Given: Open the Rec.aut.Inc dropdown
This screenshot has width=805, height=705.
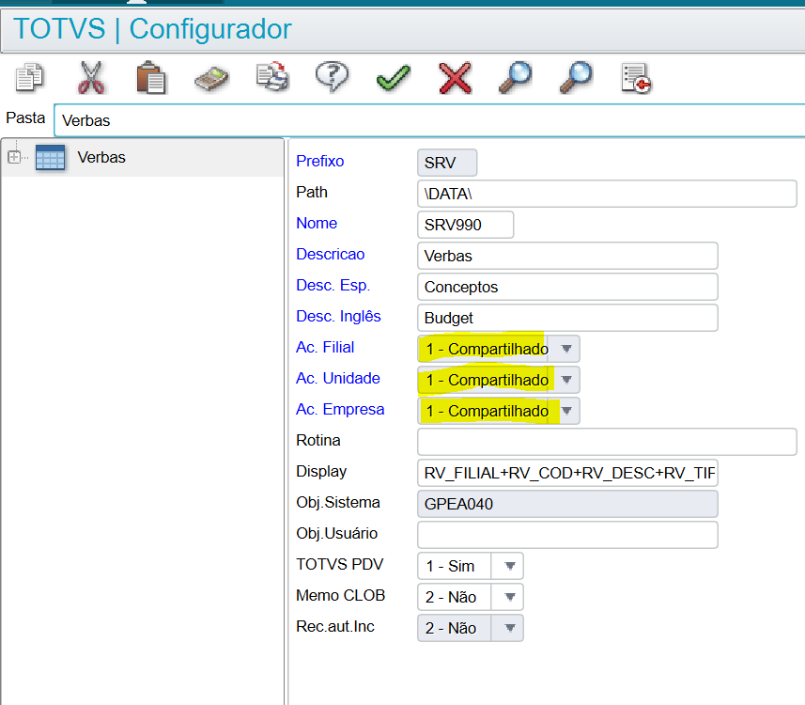Looking at the screenshot, I should 509,627.
